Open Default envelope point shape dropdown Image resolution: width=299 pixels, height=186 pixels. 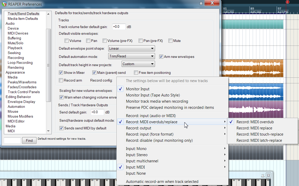click(x=131, y=48)
